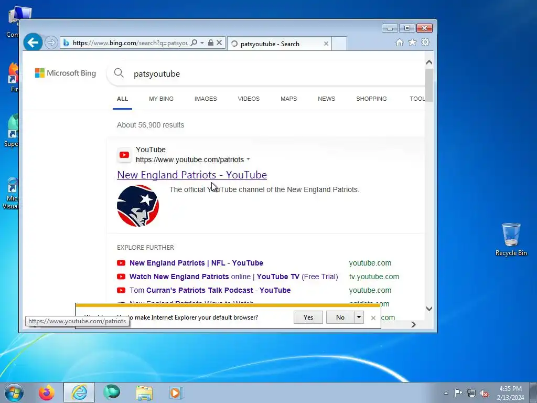Image resolution: width=537 pixels, height=403 pixels.
Task: Switch to the MAPS tab
Action: point(289,99)
